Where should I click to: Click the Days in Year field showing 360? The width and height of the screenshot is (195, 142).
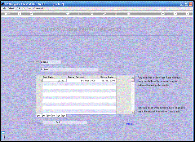click(65, 123)
